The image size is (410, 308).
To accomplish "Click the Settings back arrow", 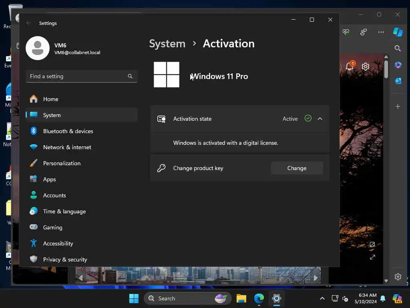I will (28, 23).
